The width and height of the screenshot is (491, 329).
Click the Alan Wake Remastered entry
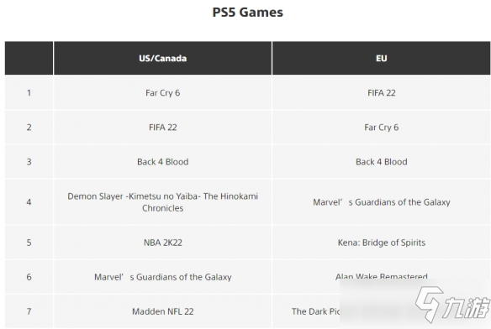382,276
